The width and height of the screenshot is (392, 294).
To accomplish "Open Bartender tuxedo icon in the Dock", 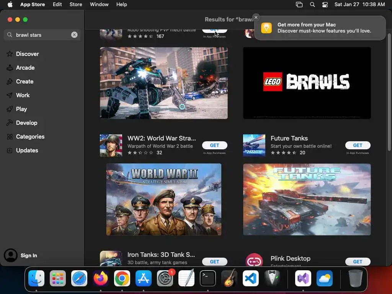I will coord(272,278).
